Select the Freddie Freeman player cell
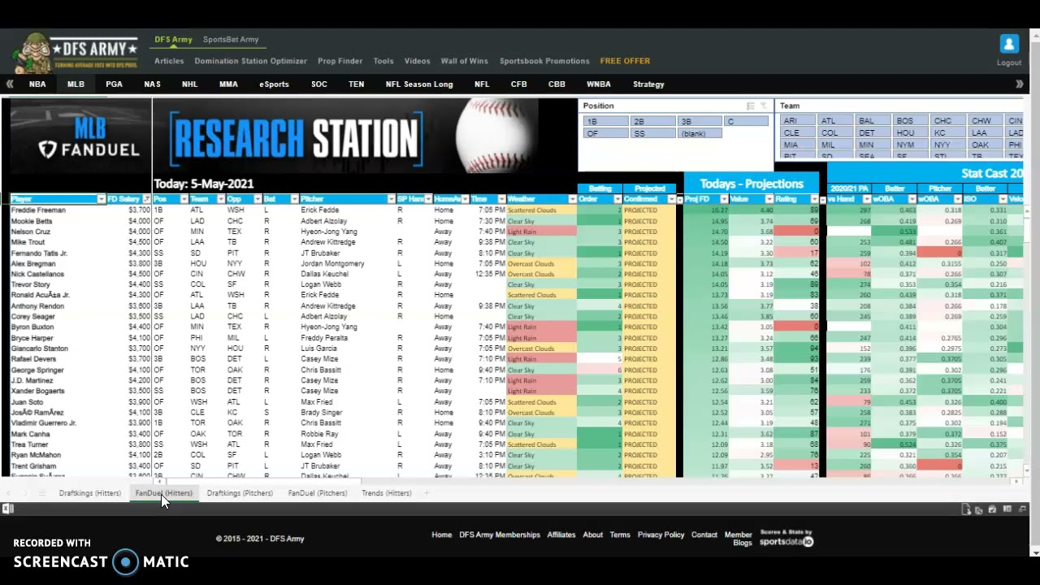 tap(58, 210)
